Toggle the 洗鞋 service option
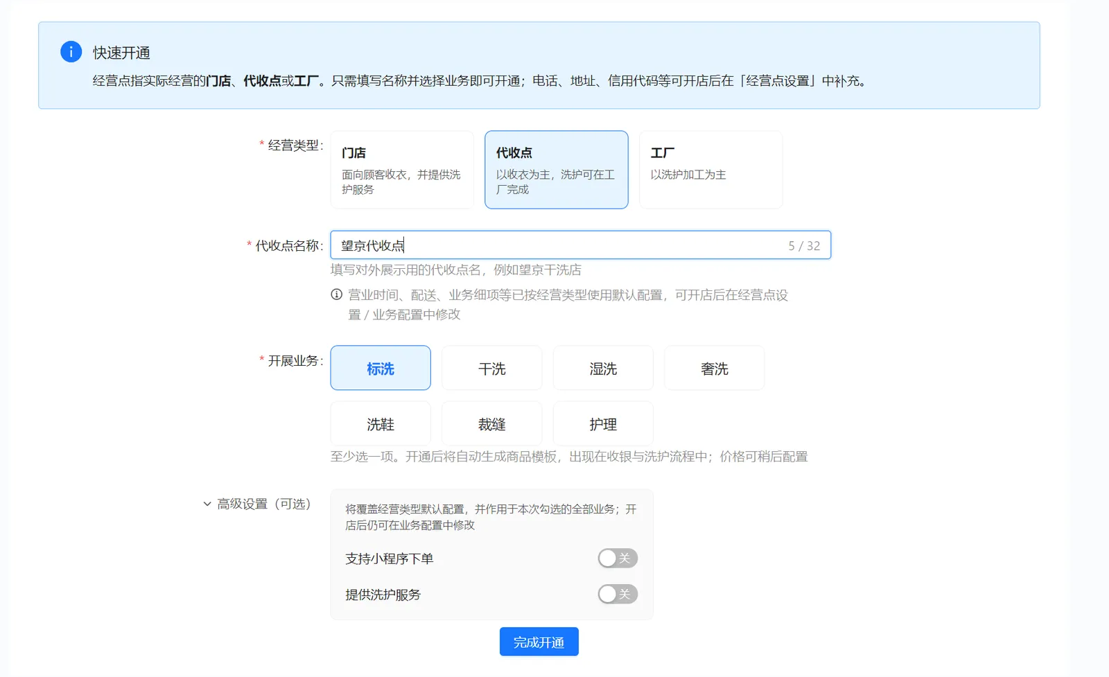The height and width of the screenshot is (677, 1109). [x=381, y=423]
